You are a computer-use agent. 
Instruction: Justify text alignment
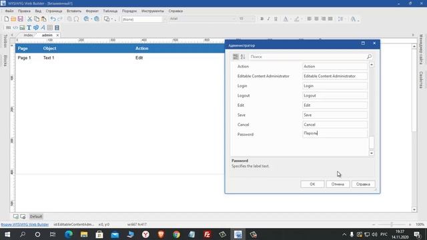pyautogui.click(x=330, y=19)
